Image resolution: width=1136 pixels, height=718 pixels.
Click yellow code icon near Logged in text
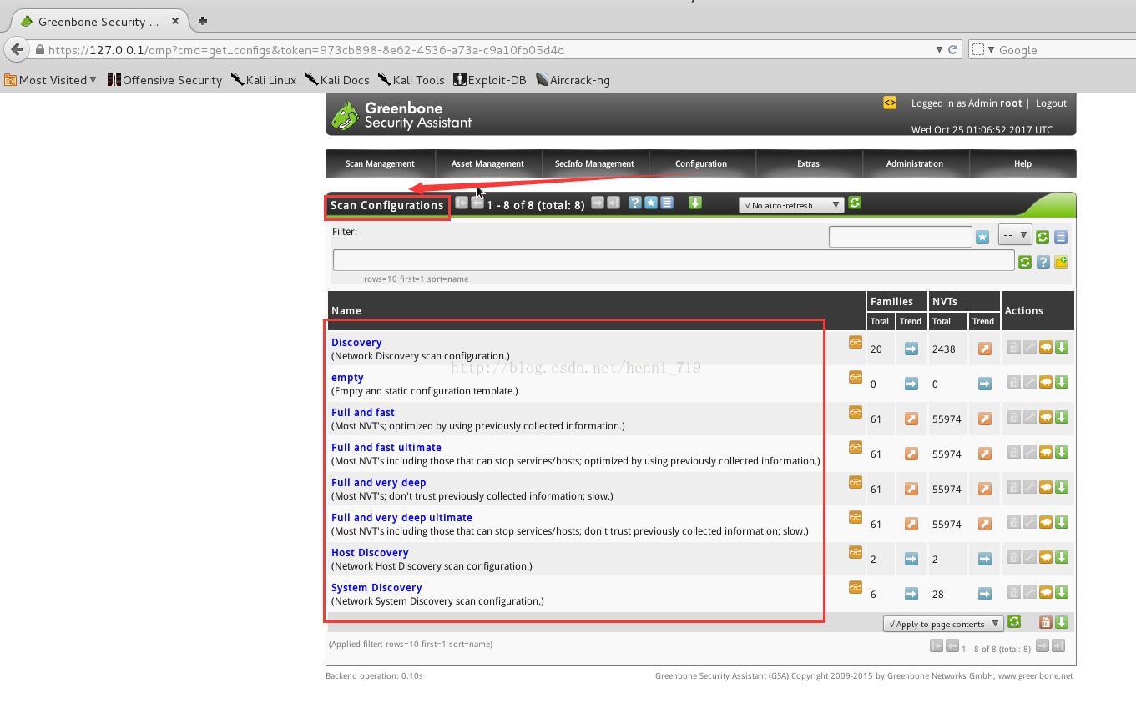click(x=890, y=103)
